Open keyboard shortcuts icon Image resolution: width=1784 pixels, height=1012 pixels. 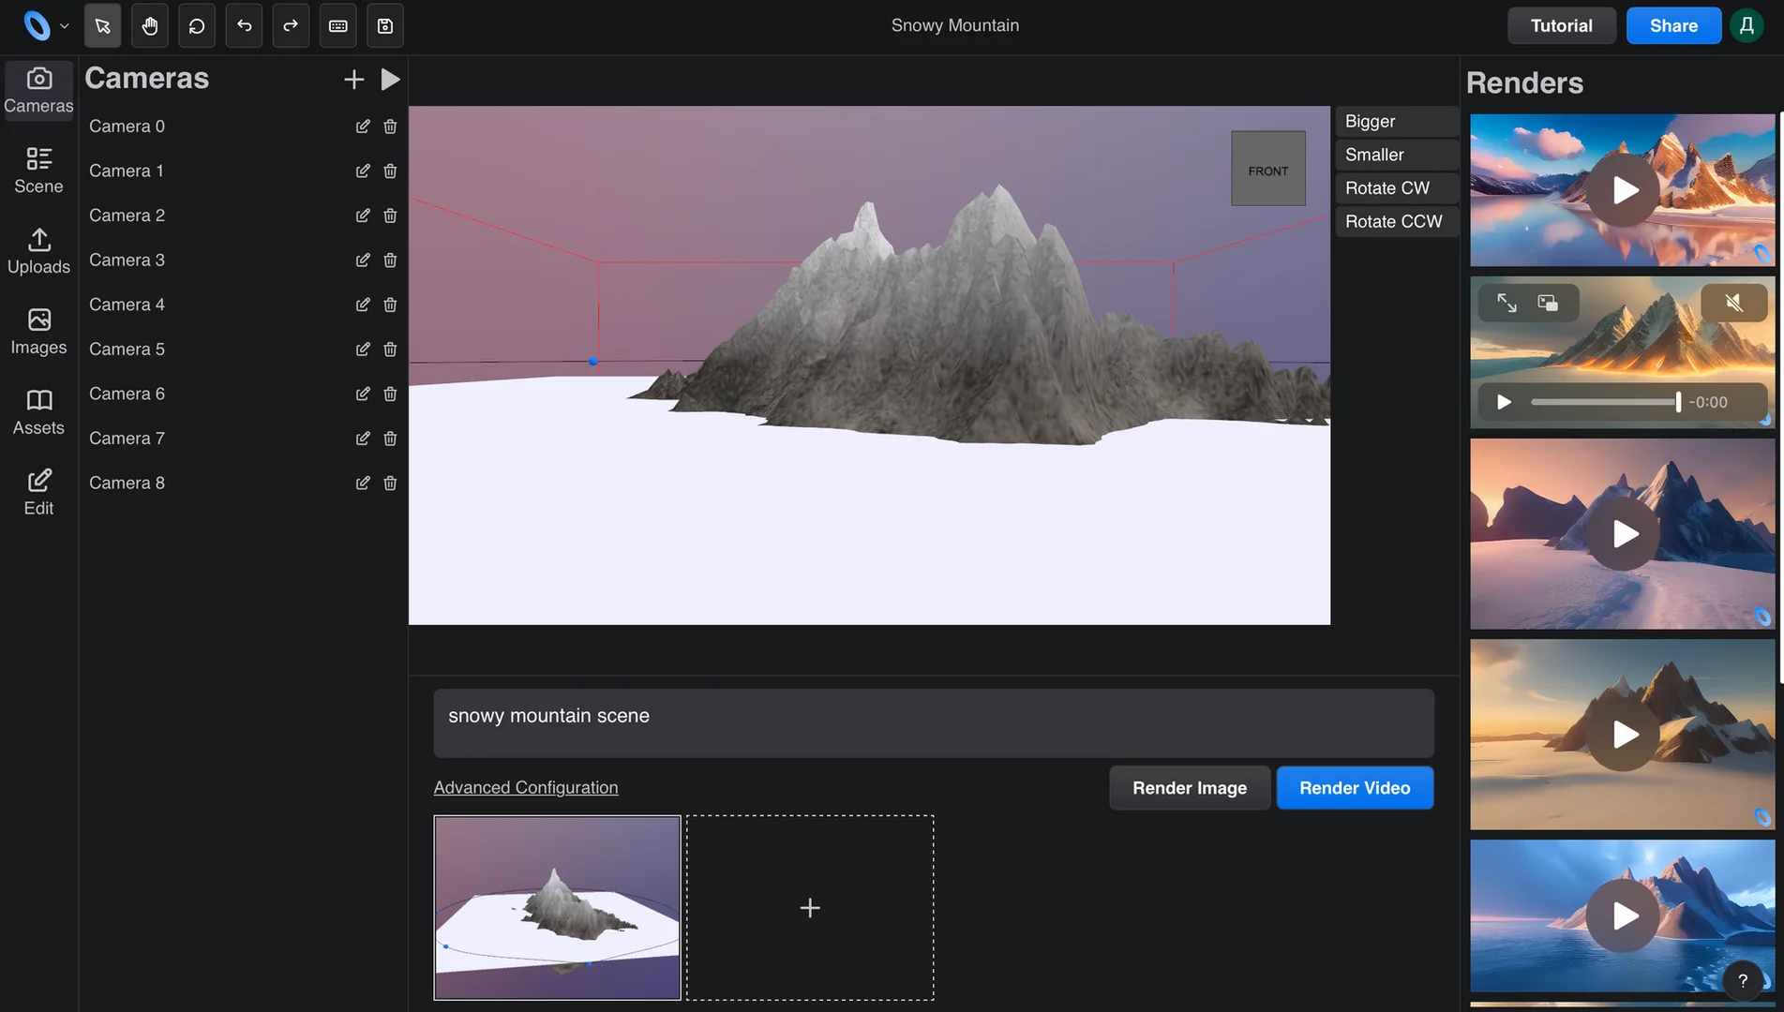337,26
